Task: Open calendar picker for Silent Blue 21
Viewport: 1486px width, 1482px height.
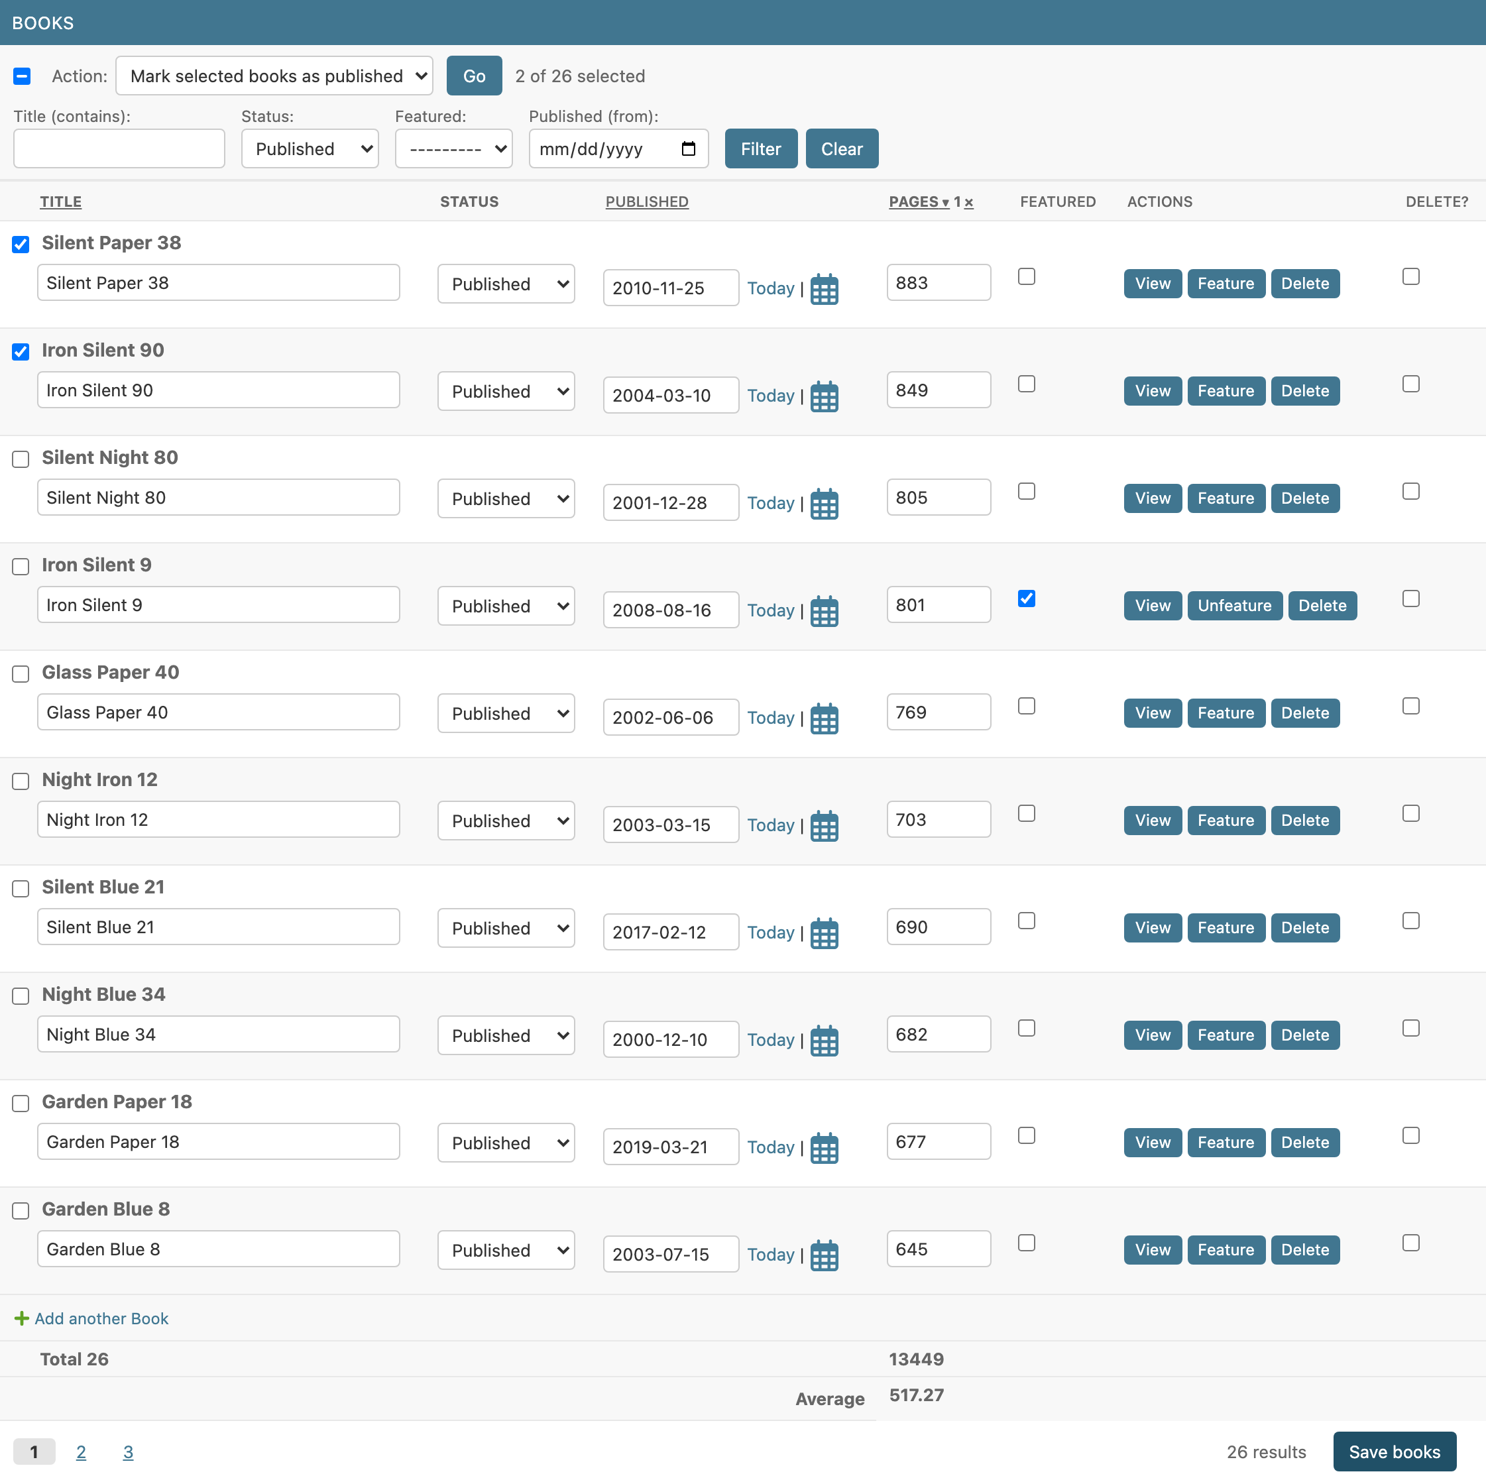Action: [824, 934]
